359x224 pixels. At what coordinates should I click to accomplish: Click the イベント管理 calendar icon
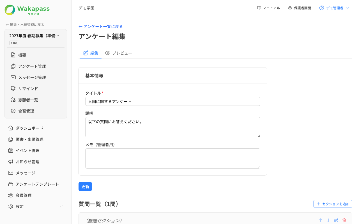click(11, 150)
